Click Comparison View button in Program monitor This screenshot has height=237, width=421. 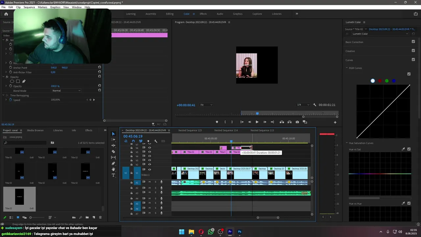point(305,122)
